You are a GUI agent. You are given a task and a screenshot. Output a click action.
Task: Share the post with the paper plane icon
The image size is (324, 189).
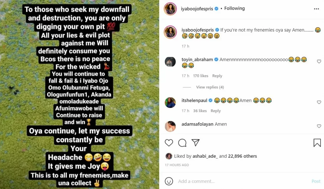(x=196, y=143)
